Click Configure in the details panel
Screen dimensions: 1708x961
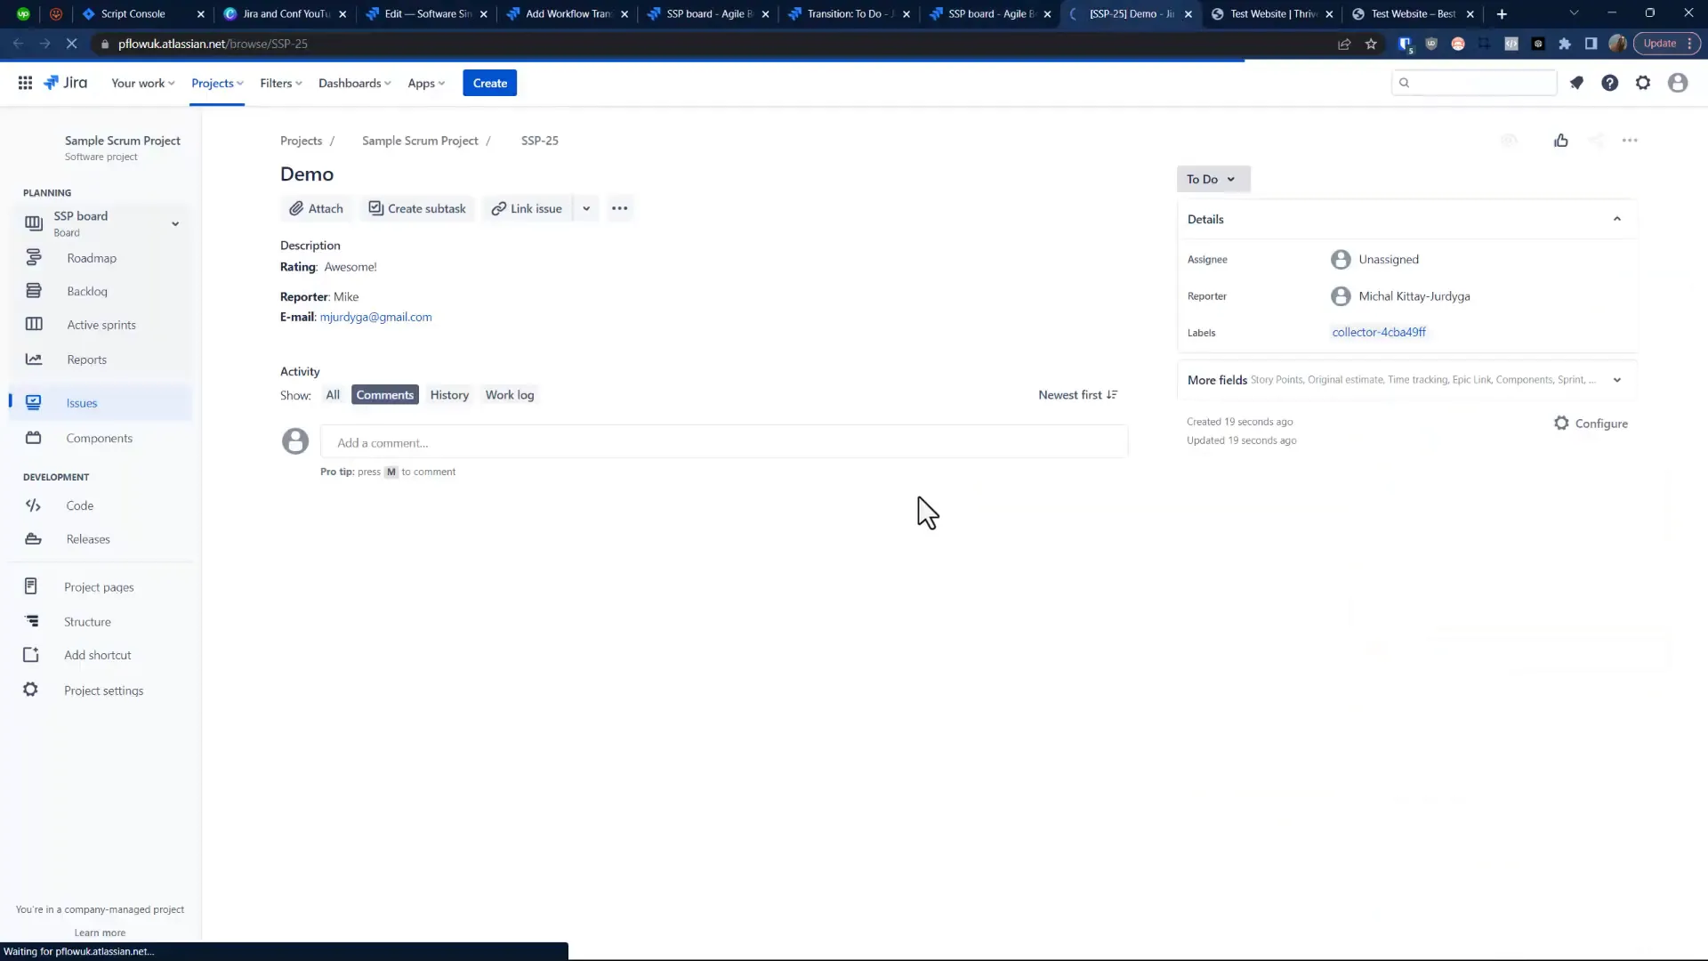point(1591,424)
